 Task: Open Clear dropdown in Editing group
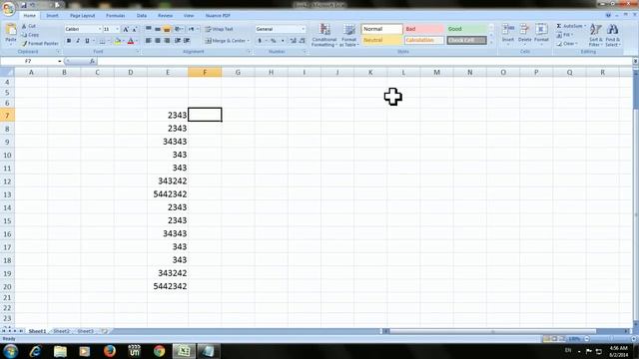[567, 44]
